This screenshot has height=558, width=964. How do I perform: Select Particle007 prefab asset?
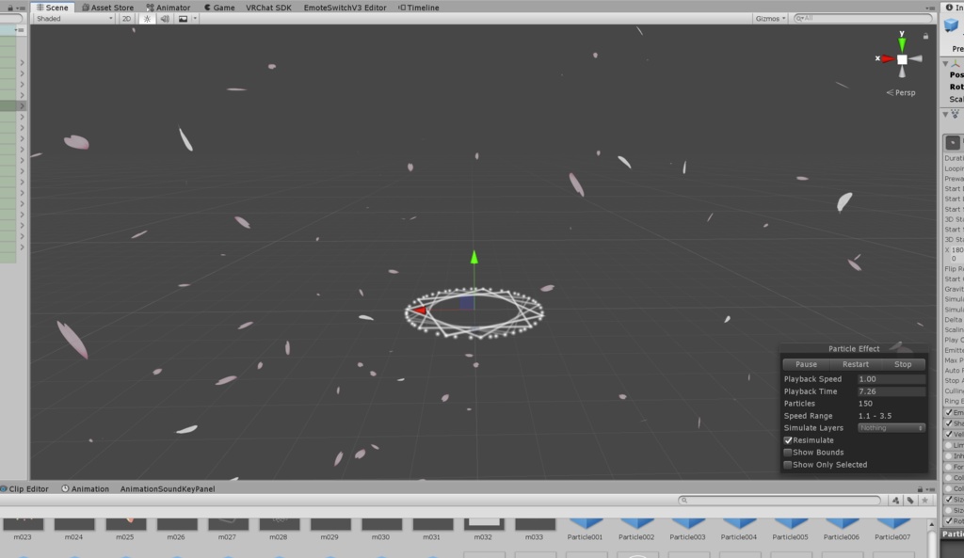tap(892, 529)
